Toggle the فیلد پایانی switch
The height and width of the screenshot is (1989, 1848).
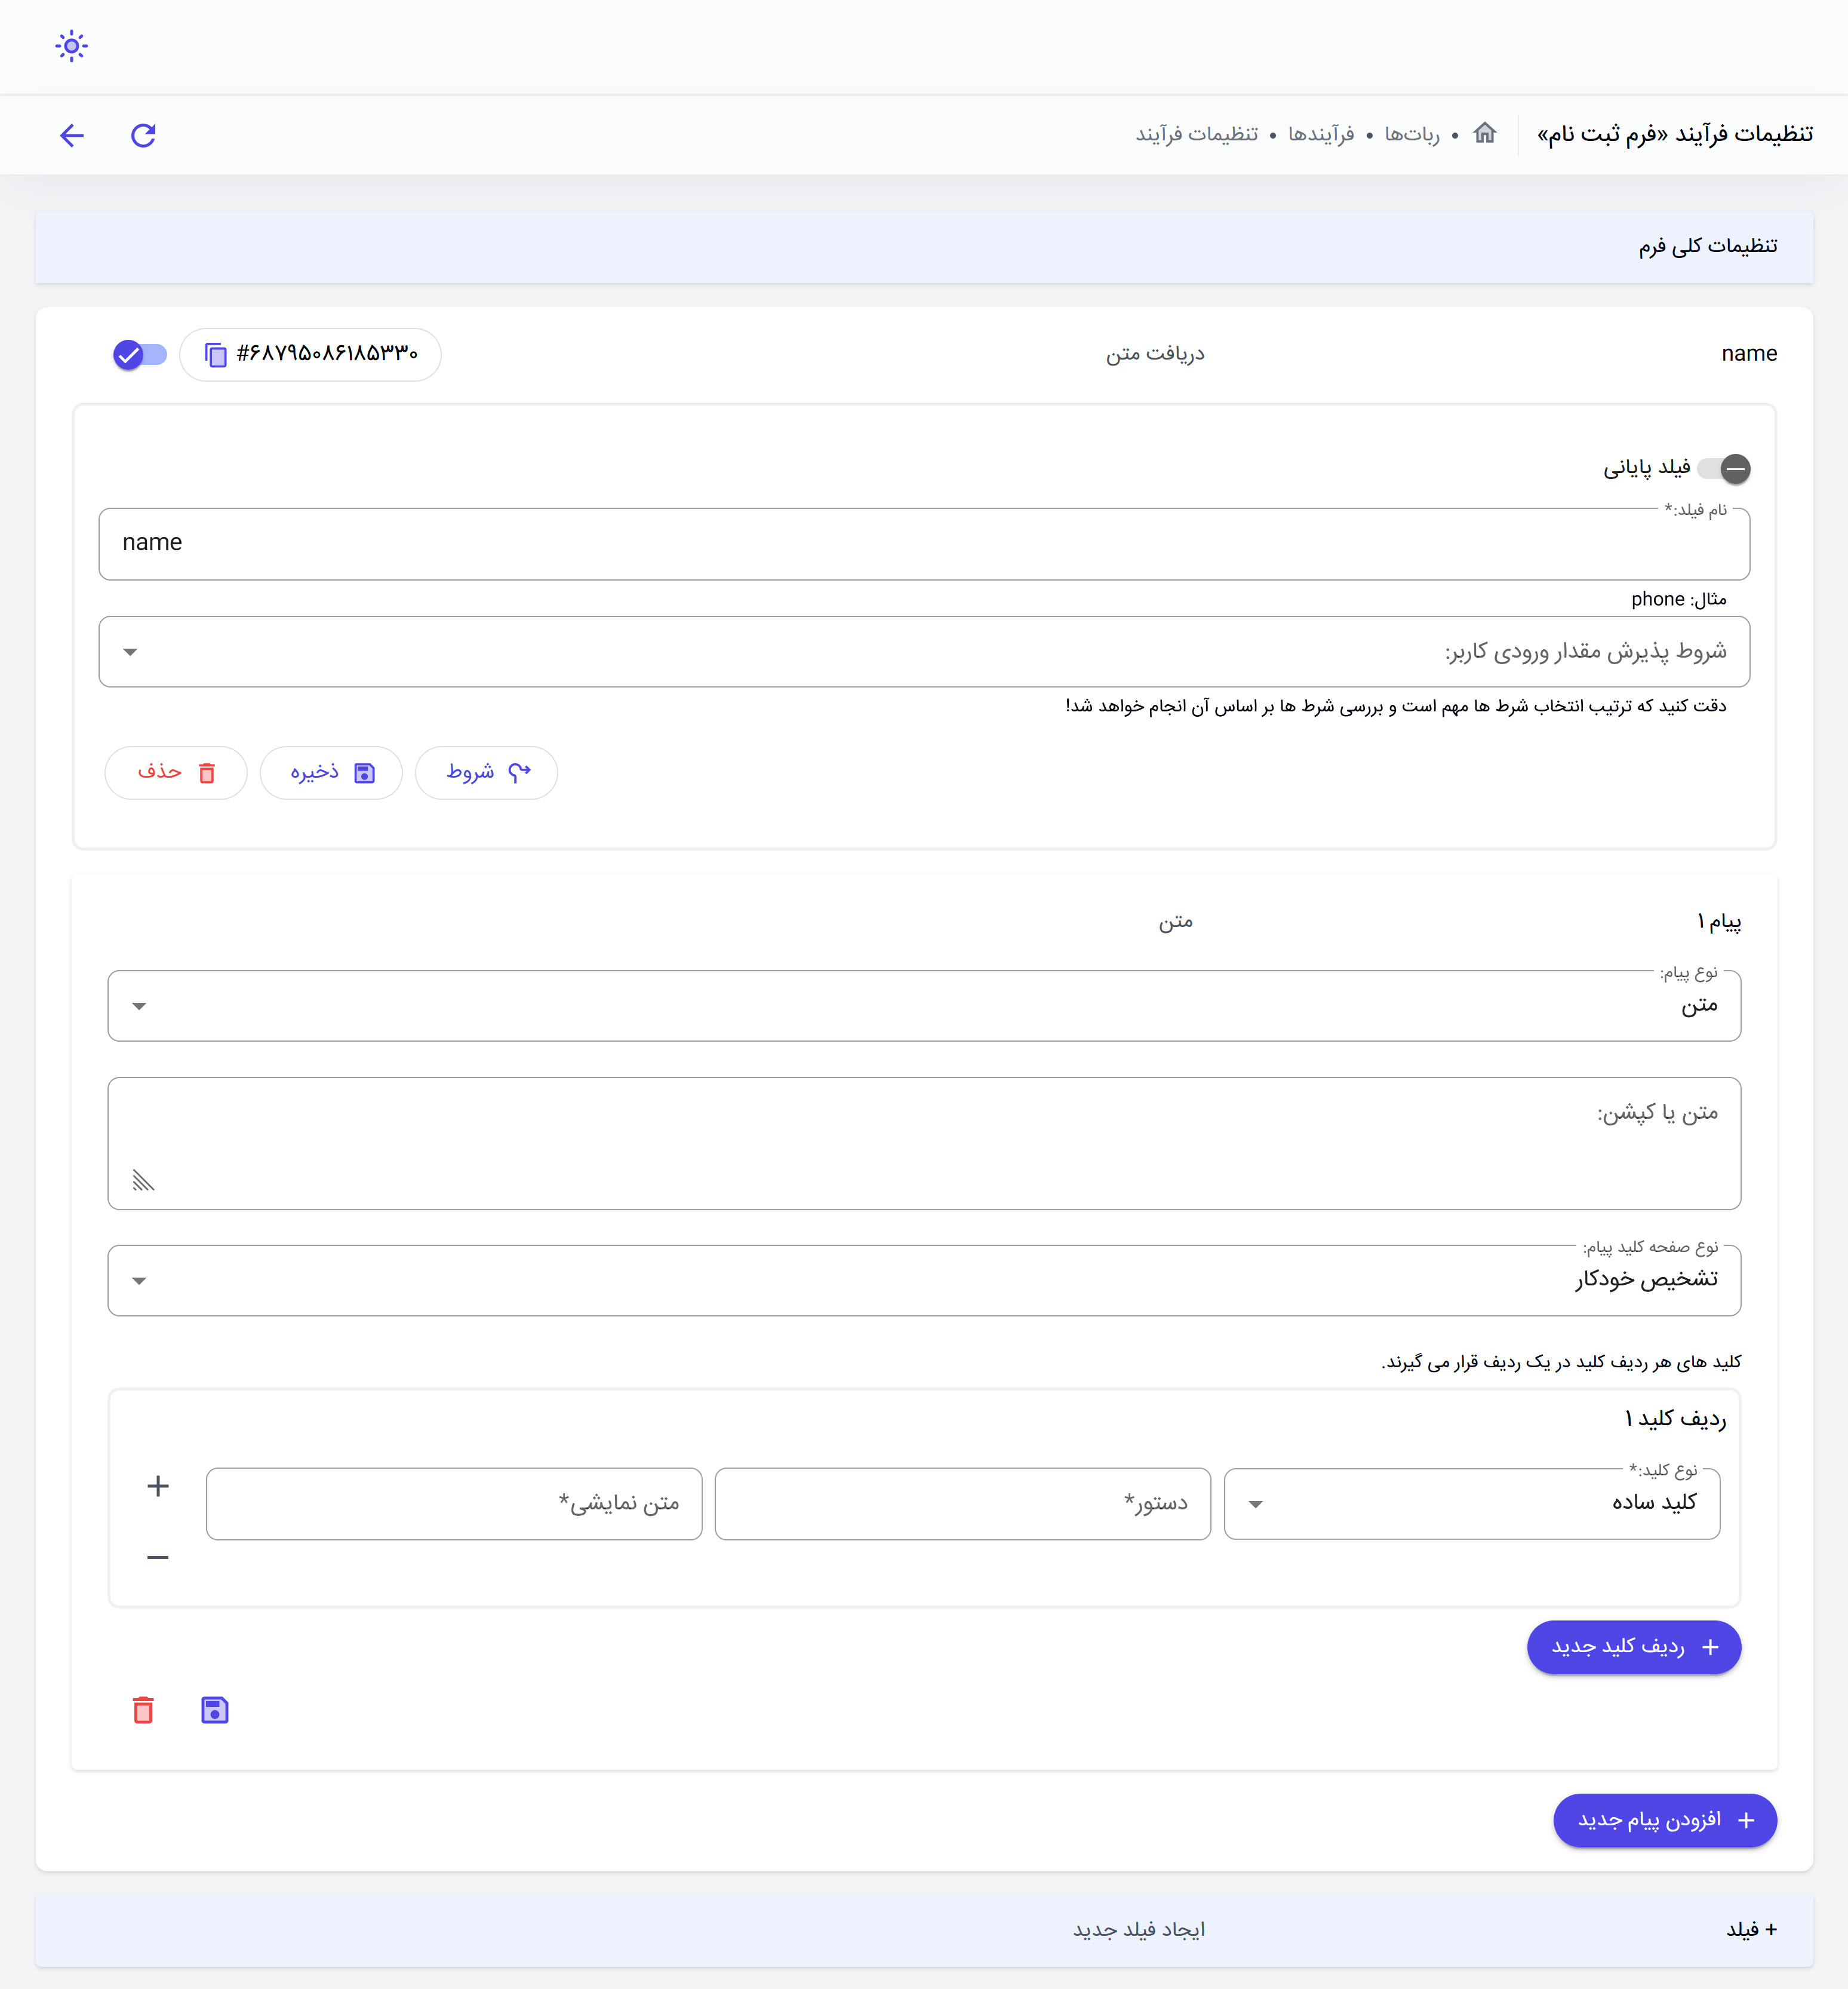1724,468
